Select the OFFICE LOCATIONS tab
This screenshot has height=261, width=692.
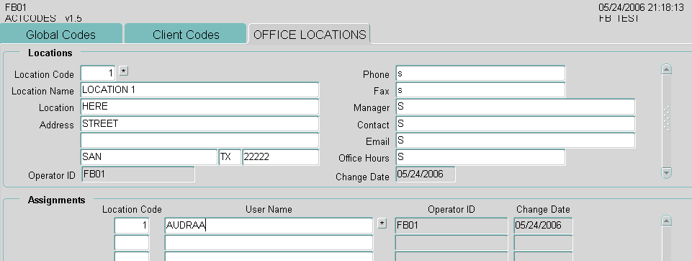point(310,35)
